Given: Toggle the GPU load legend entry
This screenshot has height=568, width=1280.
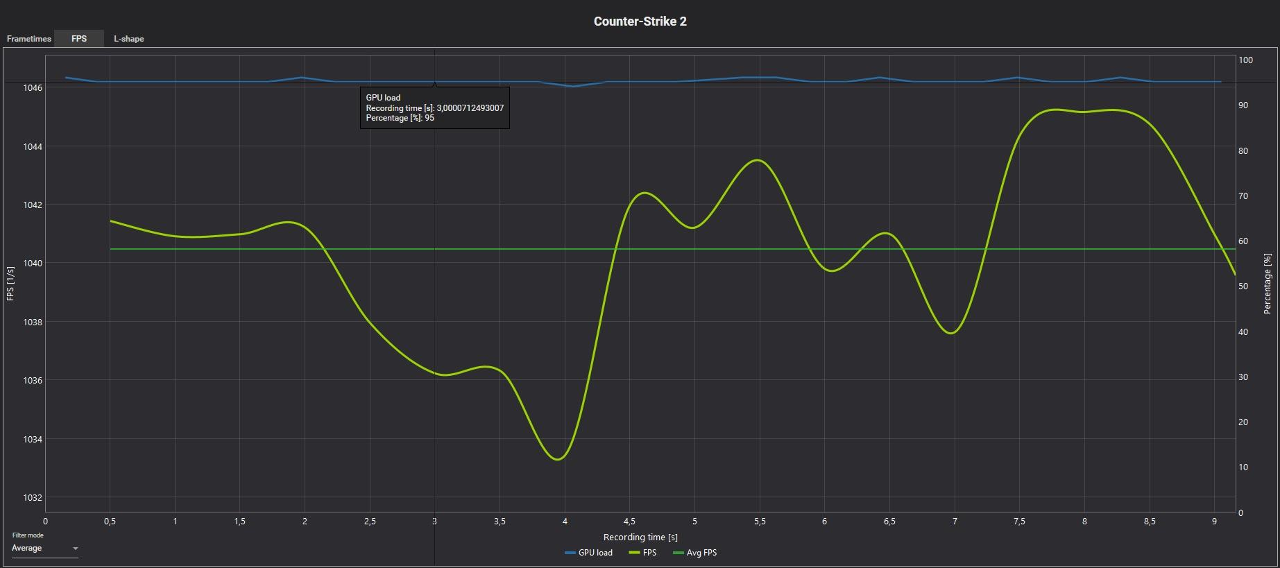Looking at the screenshot, I should point(589,553).
